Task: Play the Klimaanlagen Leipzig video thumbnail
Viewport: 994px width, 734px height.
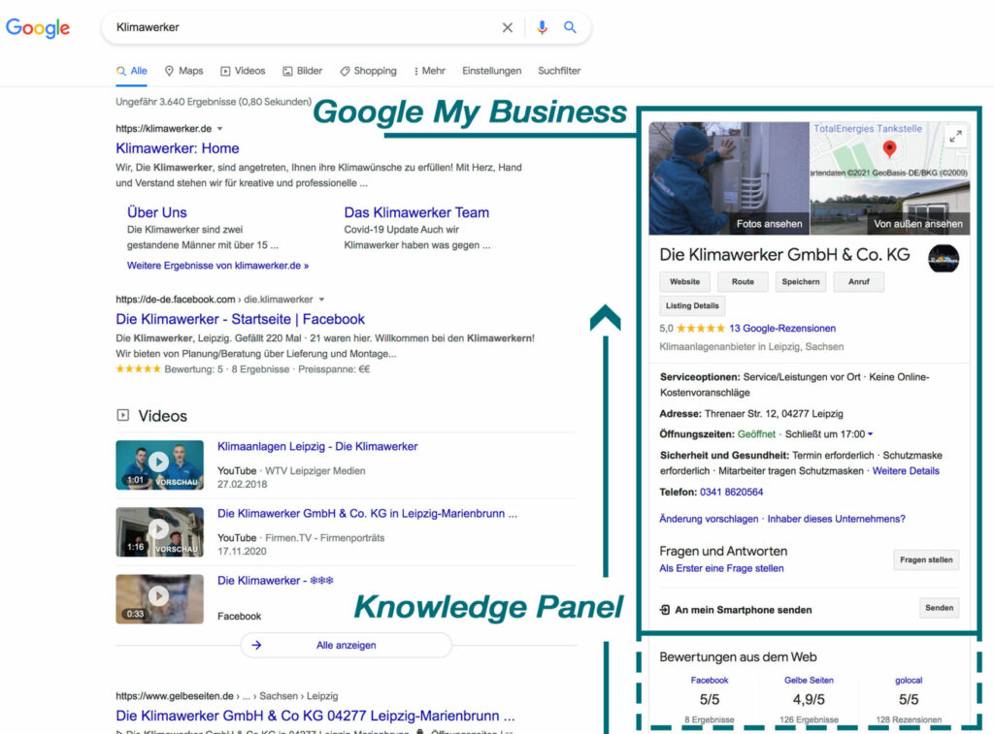Action: click(160, 464)
